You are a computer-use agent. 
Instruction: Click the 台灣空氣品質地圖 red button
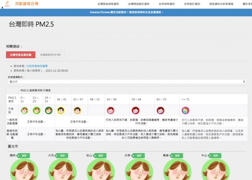pyautogui.click(x=21, y=55)
